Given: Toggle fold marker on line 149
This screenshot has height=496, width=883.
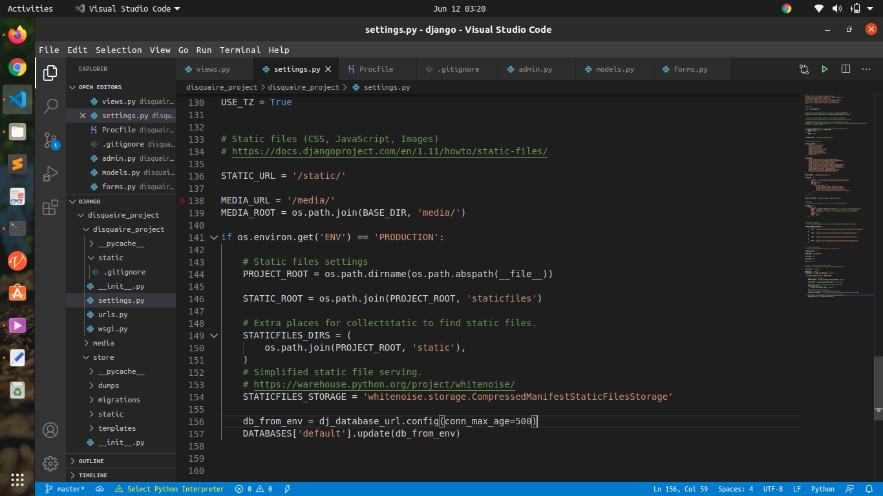Looking at the screenshot, I should (213, 335).
